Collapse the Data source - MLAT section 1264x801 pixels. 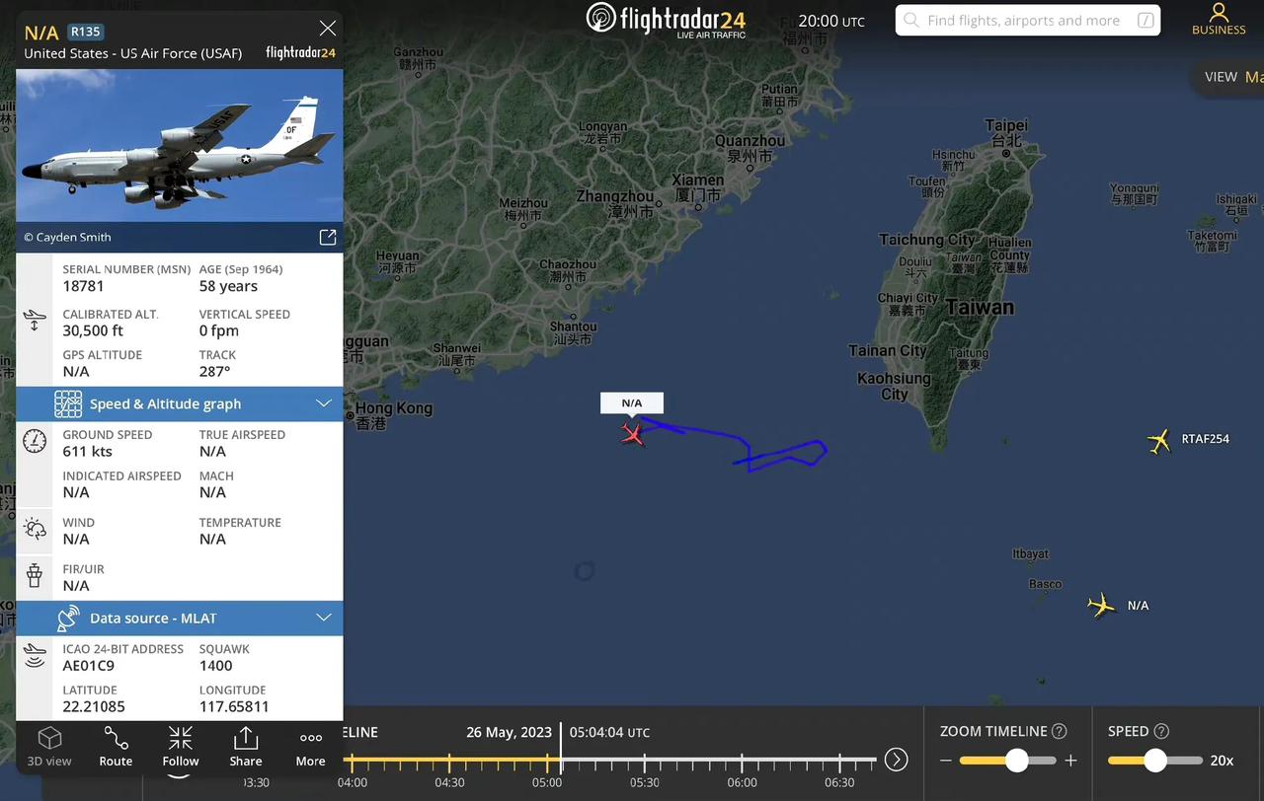click(x=323, y=618)
